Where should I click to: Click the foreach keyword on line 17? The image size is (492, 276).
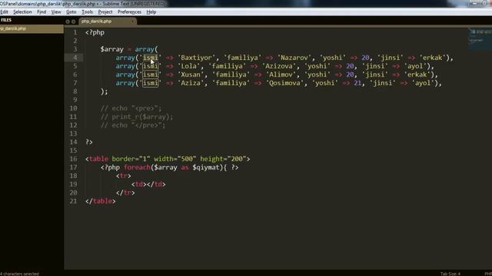[x=137, y=167]
